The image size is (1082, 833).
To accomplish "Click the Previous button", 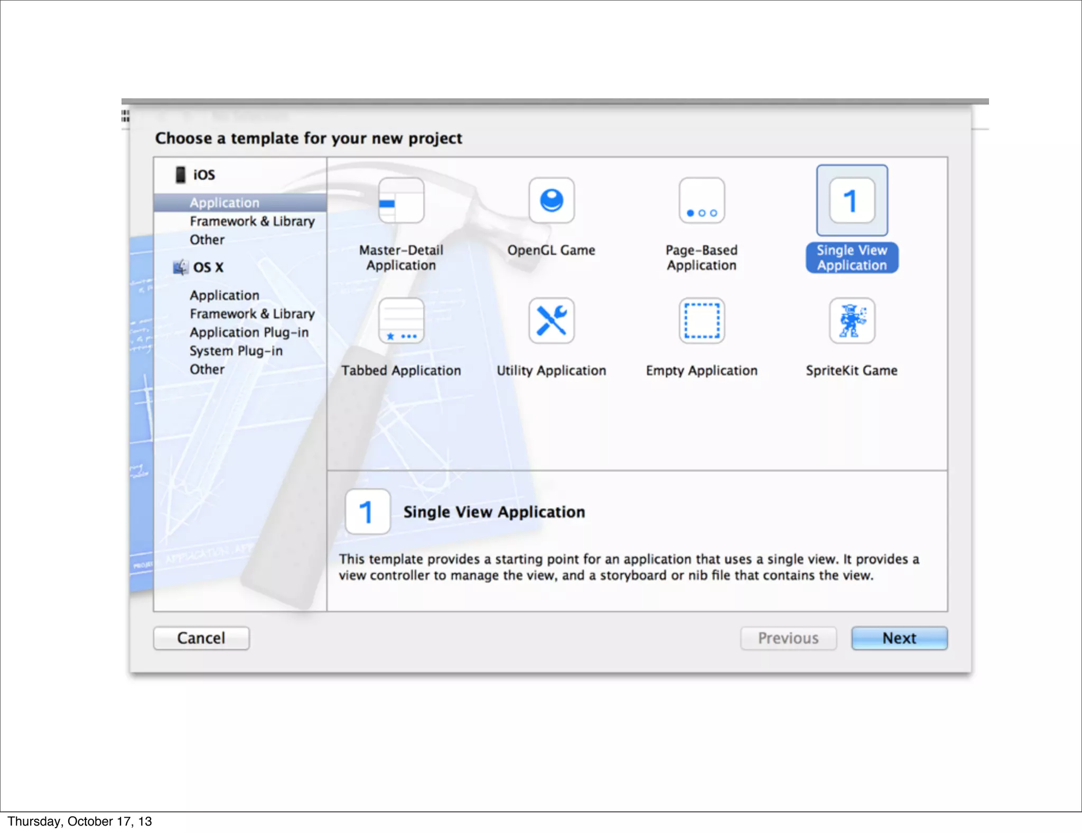I will pyautogui.click(x=788, y=638).
